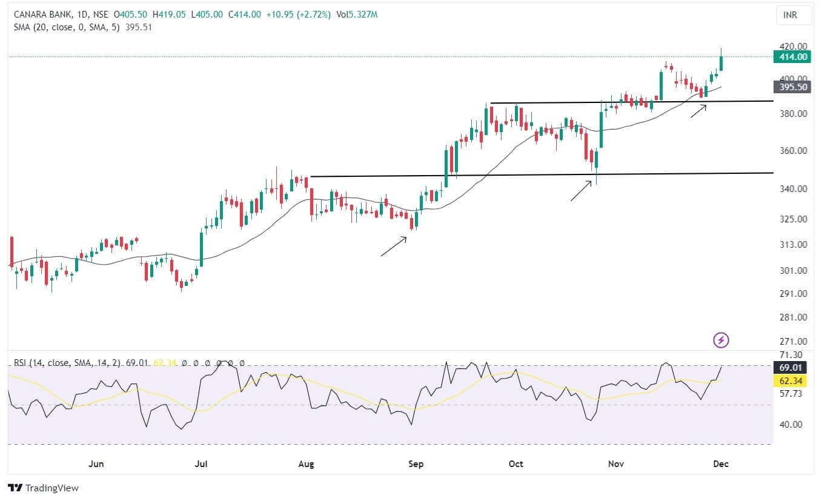Click the arrow annotation below the September low
822x501 pixels.
(x=394, y=247)
